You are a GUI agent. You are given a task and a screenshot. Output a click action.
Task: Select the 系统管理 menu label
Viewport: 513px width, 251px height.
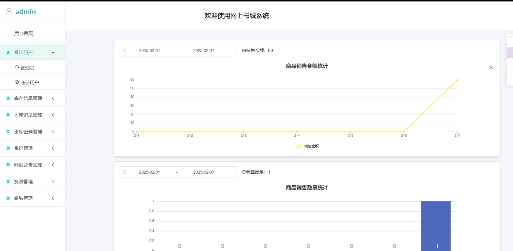tap(23, 148)
